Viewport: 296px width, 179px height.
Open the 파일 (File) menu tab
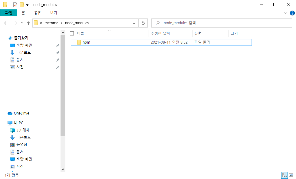pos(9,13)
